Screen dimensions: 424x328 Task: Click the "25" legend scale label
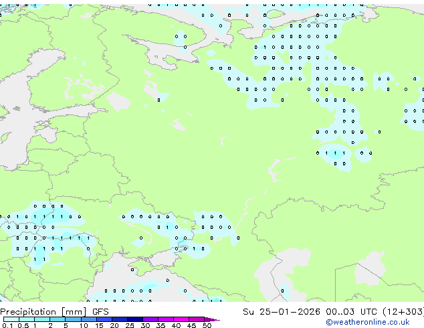coord(130,325)
